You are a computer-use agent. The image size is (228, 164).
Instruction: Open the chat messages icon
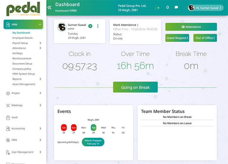point(176,7)
